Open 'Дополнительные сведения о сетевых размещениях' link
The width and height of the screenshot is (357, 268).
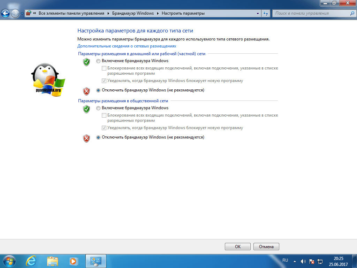point(127,46)
